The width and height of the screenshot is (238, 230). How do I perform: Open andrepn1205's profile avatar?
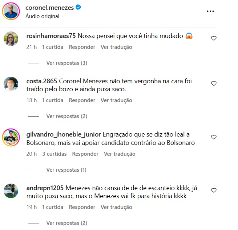(x=11, y=191)
